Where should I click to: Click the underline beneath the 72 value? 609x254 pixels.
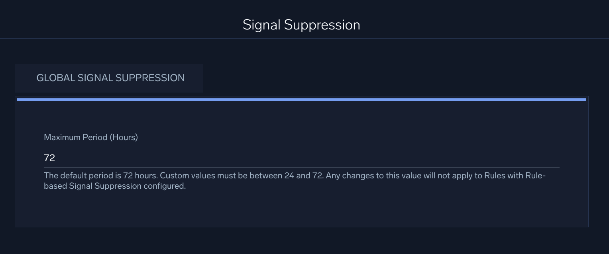301,168
